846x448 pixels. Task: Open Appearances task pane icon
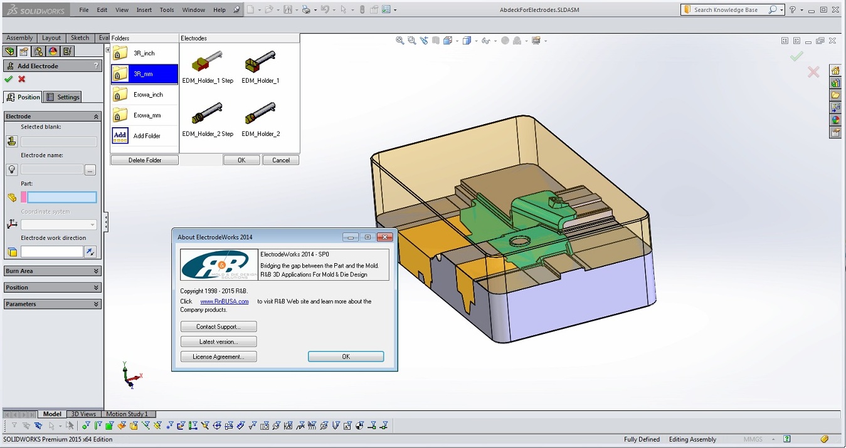click(835, 120)
